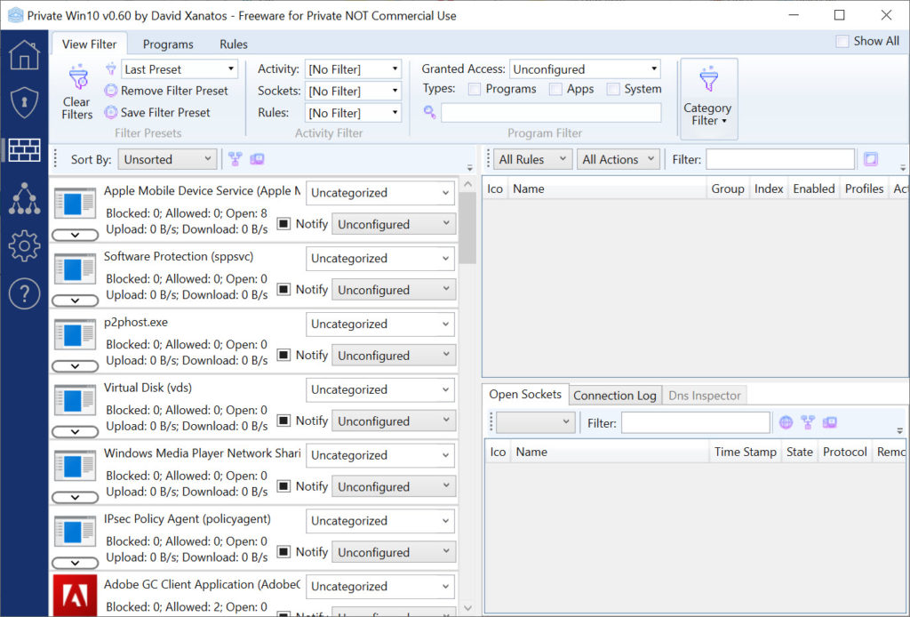
Task: Click the program list scroll down arrow
Action: (x=467, y=608)
